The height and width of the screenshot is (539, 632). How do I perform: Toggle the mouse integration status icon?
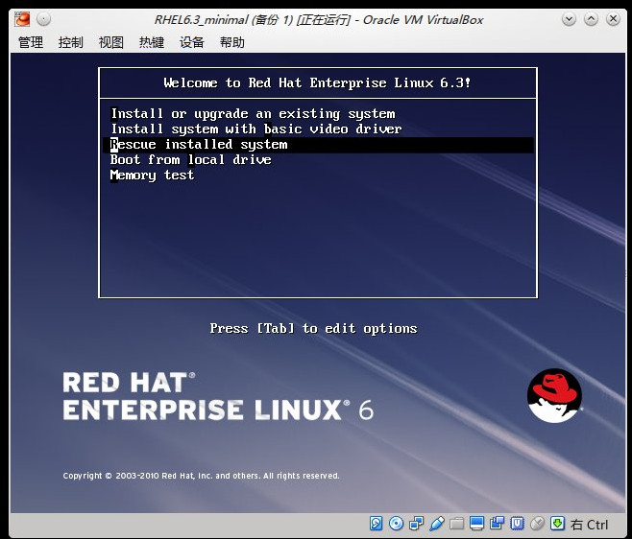(x=537, y=524)
